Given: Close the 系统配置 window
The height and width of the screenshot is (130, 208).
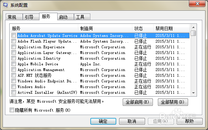Looking at the screenshot, I should (x=197, y=4).
